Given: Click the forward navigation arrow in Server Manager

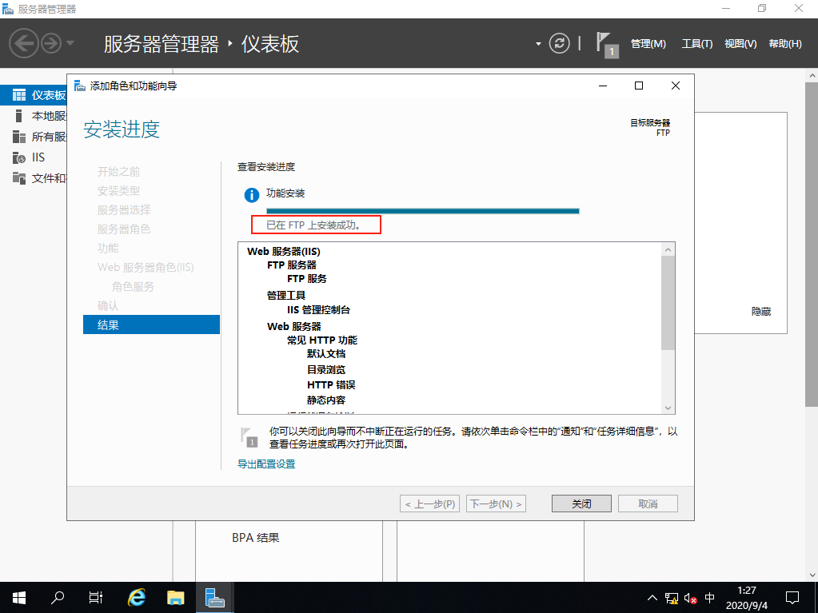Looking at the screenshot, I should pos(51,43).
